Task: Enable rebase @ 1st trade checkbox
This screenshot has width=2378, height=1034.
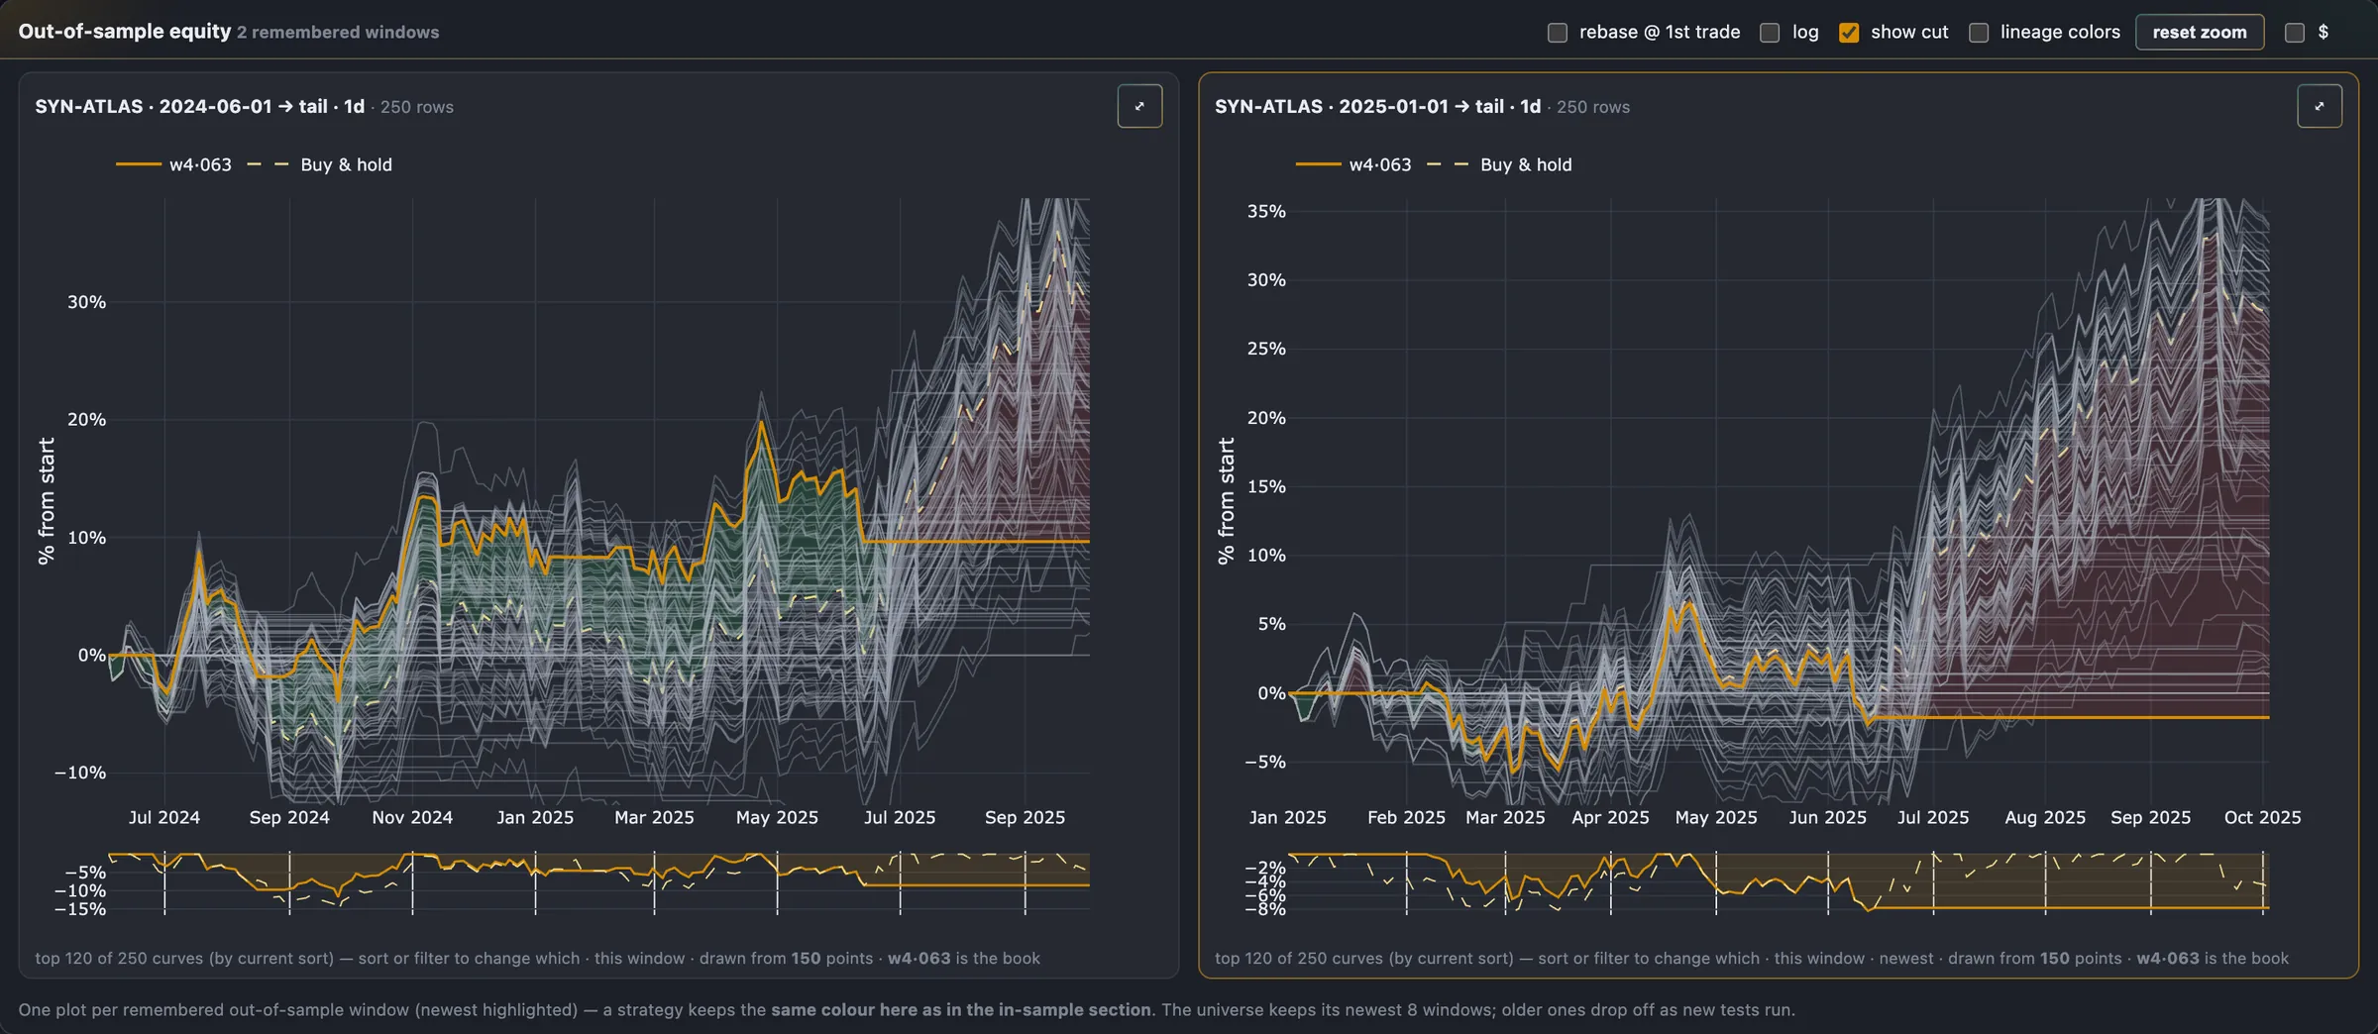Action: (1558, 33)
